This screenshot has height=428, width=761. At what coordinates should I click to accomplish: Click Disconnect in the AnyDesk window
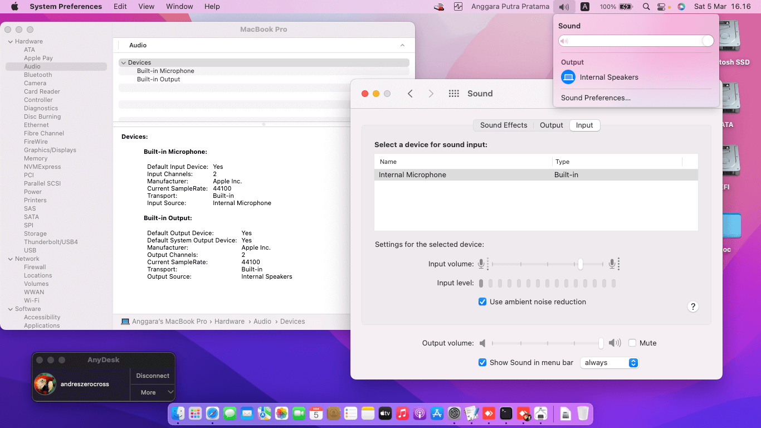click(x=153, y=376)
